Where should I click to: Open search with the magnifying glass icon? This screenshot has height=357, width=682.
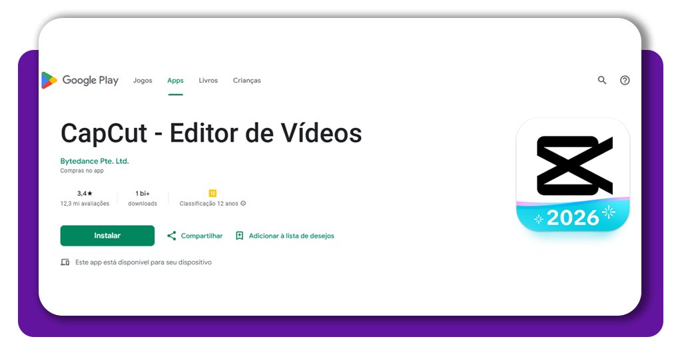pos(602,80)
